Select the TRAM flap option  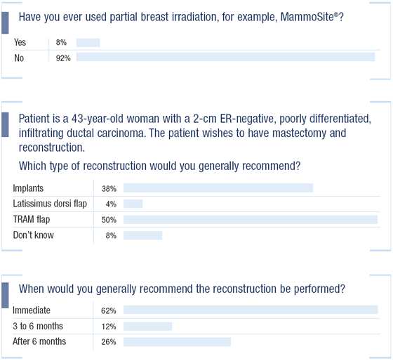[32, 220]
